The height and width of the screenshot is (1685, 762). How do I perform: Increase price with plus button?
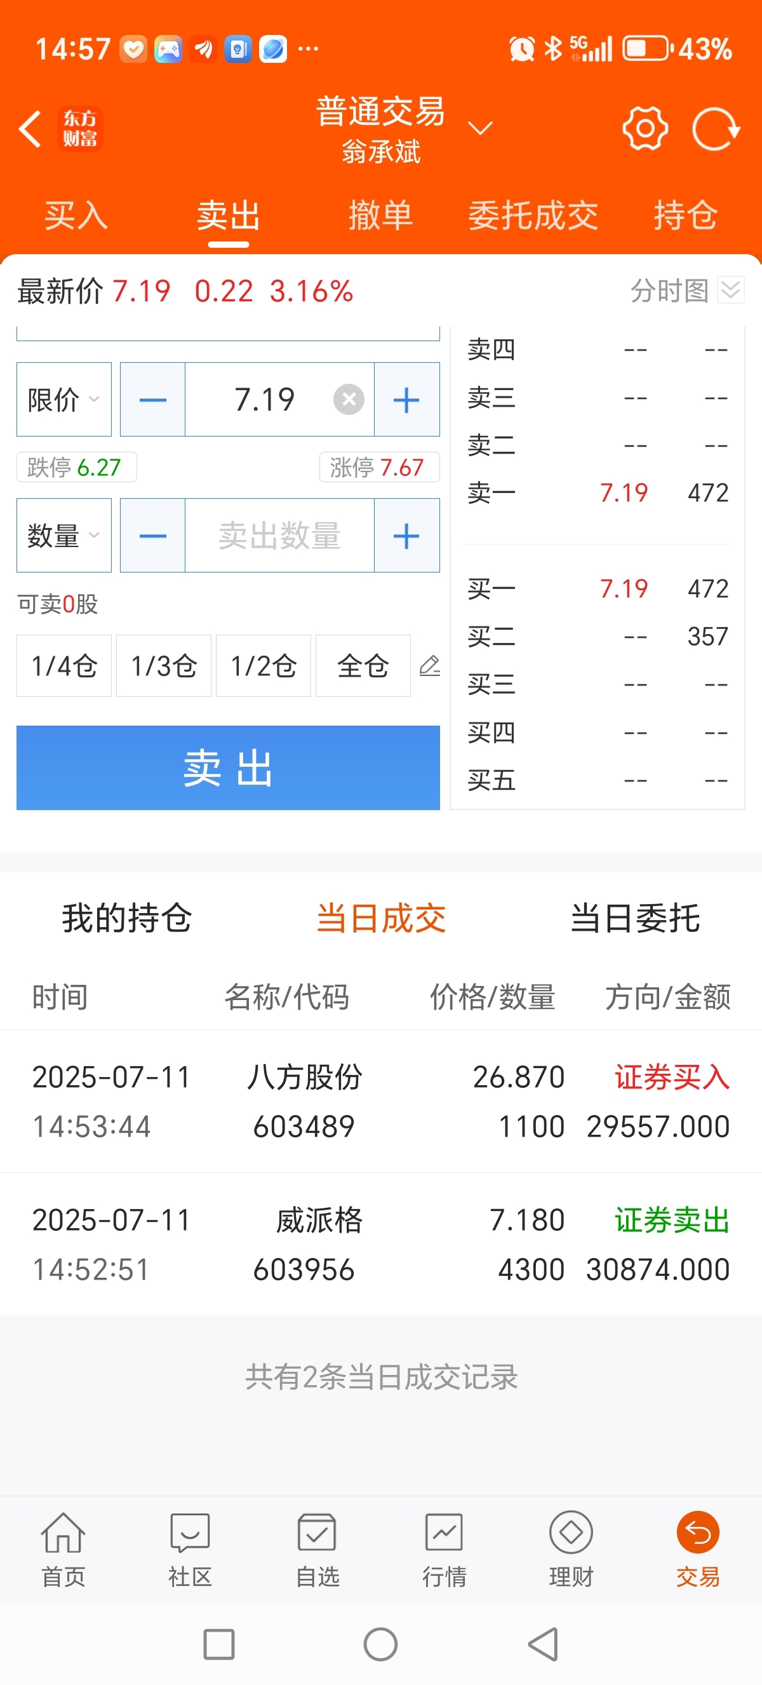pyautogui.click(x=406, y=399)
